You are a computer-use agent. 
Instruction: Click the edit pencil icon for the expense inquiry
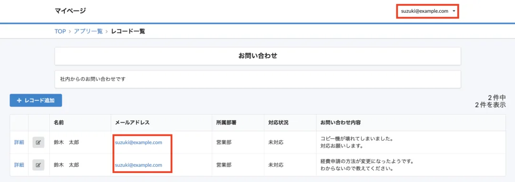39,165
